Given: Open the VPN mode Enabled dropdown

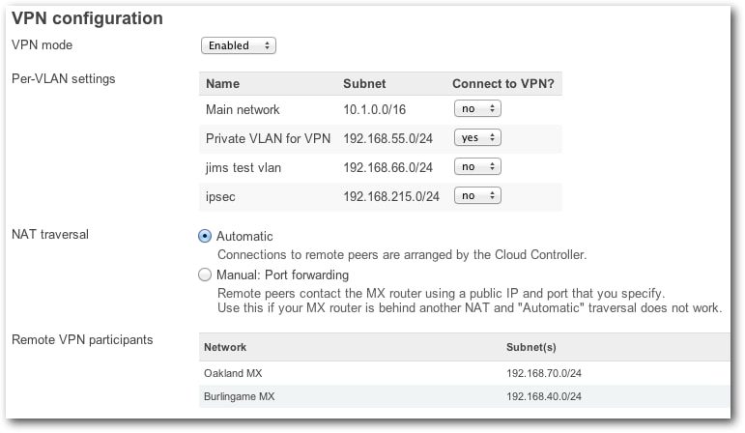Looking at the screenshot, I should [238, 45].
